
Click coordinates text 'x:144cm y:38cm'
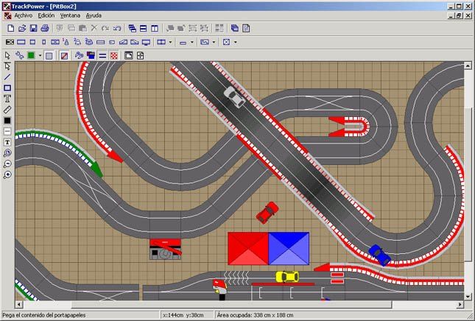(183, 315)
